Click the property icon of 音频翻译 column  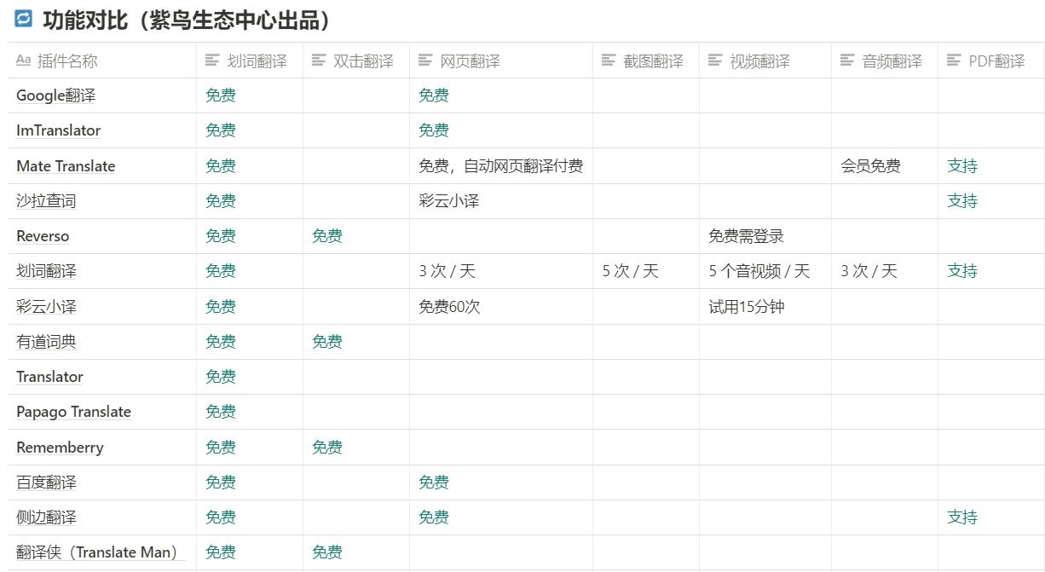pyautogui.click(x=845, y=61)
